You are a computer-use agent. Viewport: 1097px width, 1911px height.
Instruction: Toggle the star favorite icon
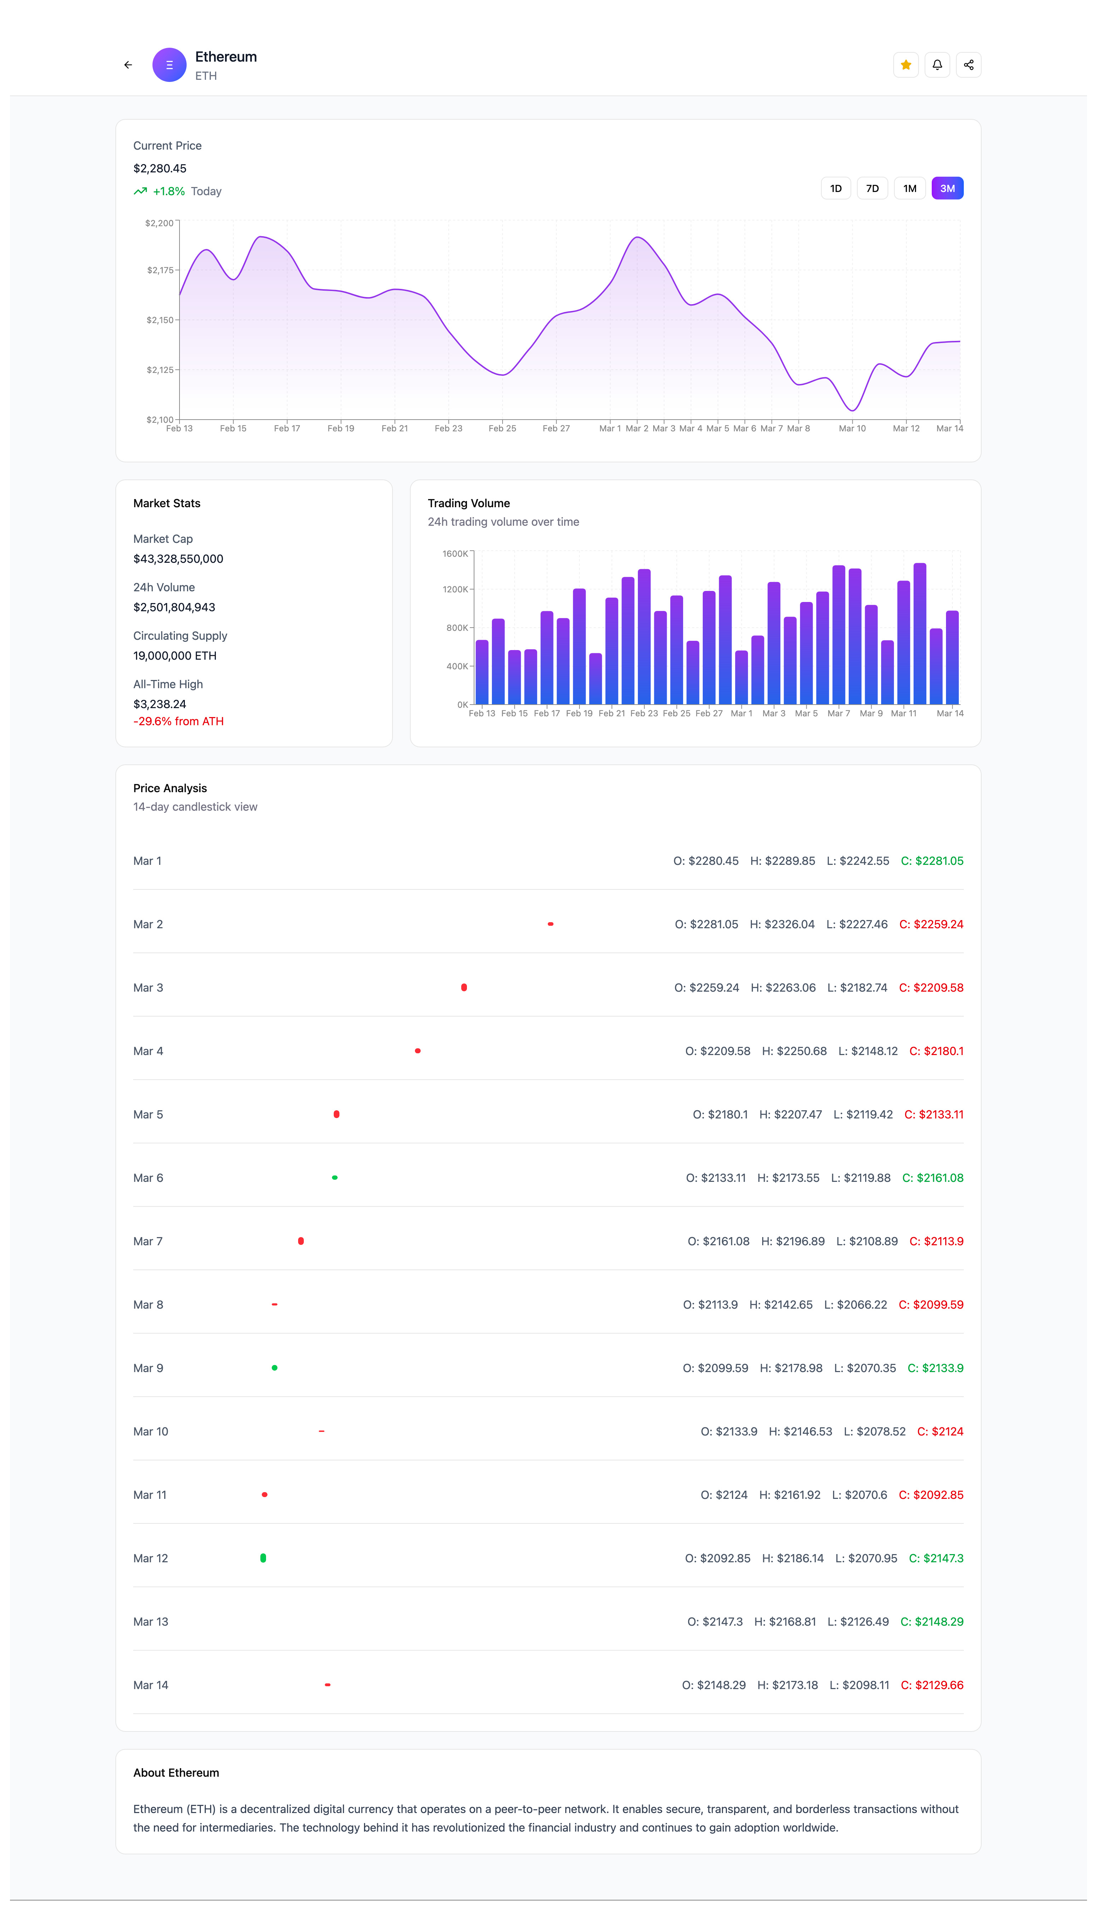coord(906,65)
